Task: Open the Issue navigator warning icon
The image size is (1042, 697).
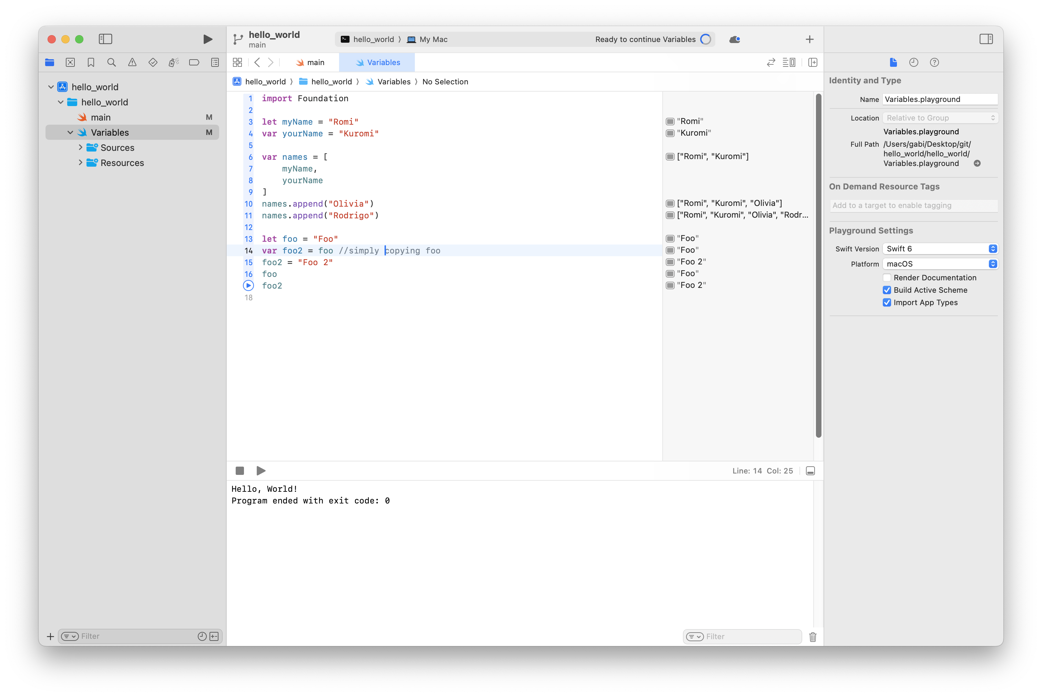Action: (x=132, y=63)
